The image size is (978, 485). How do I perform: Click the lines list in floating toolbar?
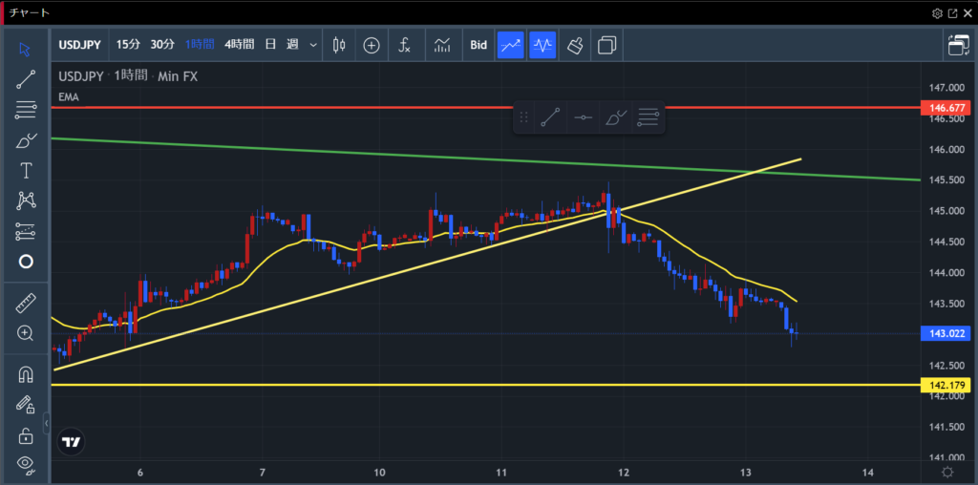[648, 117]
